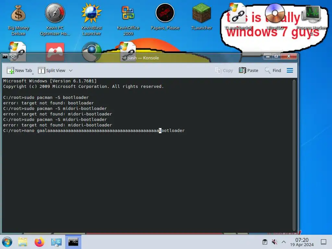The image size is (332, 249).
Task: Click 'Microsoft Windows [Version 6.1.7601]' line
Action: point(50,81)
